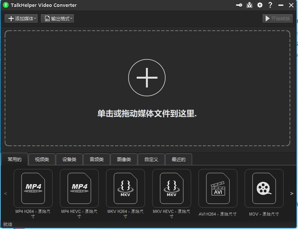Image resolution: width=298 pixels, height=229 pixels.
Task: Open settings via the gear icon
Action: 260,5
